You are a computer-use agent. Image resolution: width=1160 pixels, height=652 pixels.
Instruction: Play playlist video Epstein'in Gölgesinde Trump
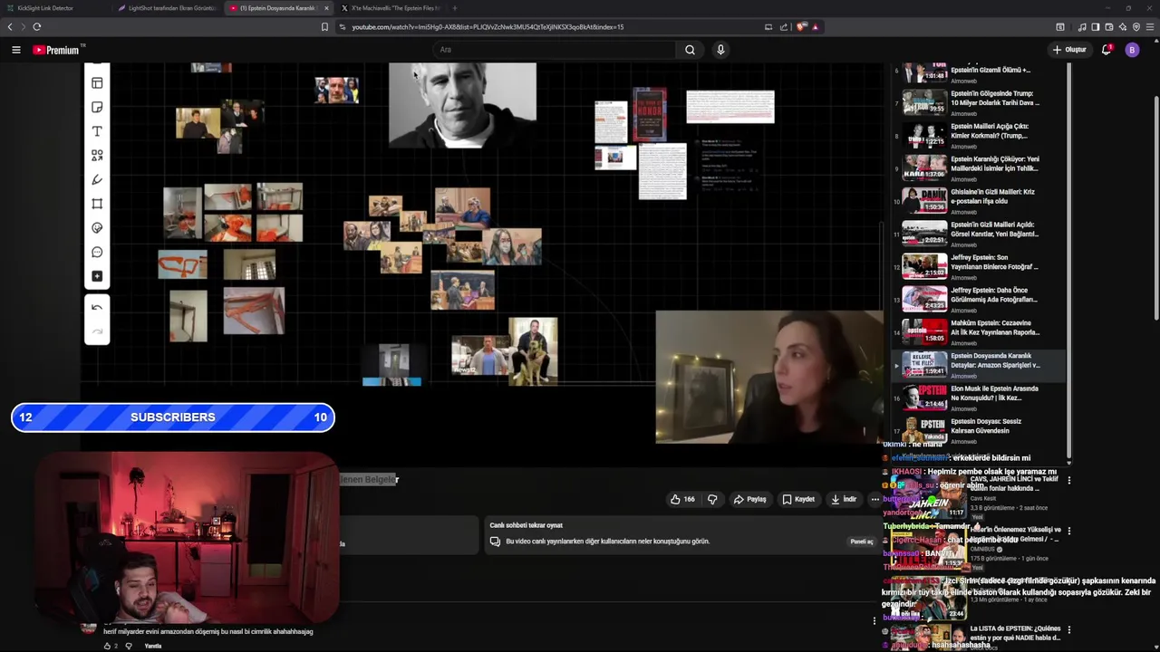click(x=977, y=102)
